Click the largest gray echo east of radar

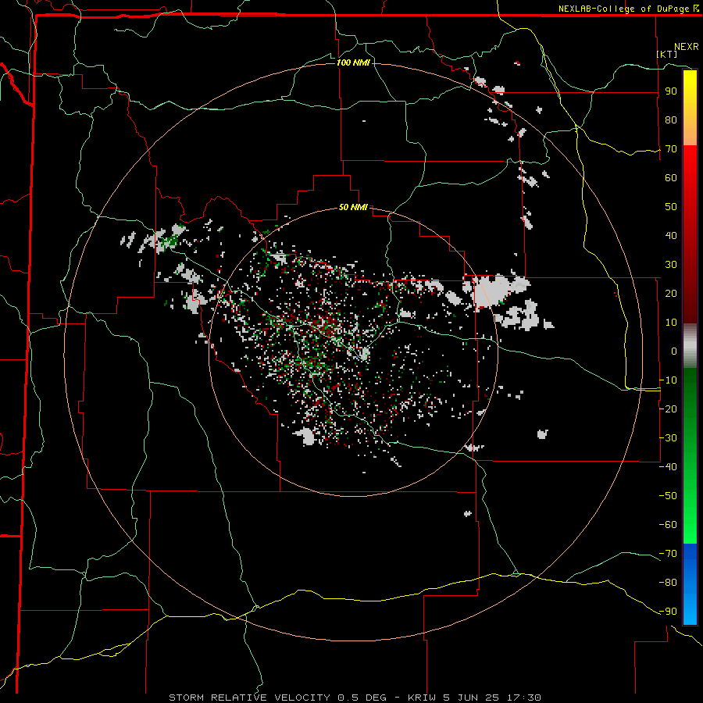tap(493, 290)
